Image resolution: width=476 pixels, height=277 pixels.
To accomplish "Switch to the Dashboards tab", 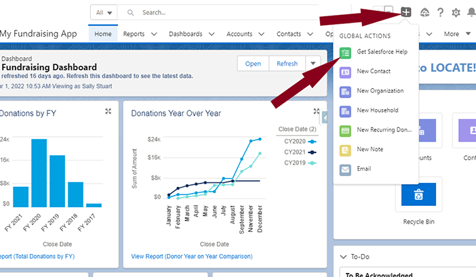I will click(x=186, y=34).
